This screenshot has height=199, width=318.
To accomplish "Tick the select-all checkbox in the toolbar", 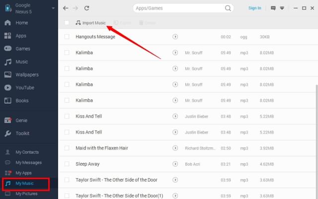I will pos(67,23).
